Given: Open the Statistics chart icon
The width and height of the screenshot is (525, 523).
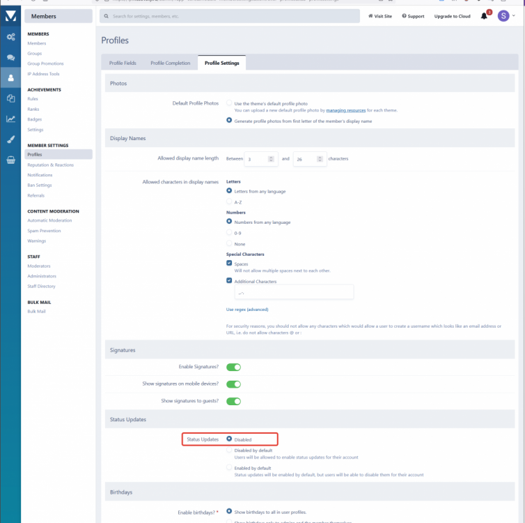Looking at the screenshot, I should (10, 119).
